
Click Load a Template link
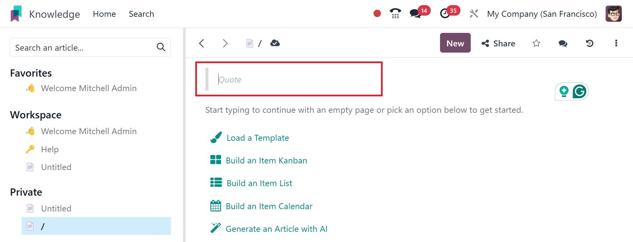[258, 138]
